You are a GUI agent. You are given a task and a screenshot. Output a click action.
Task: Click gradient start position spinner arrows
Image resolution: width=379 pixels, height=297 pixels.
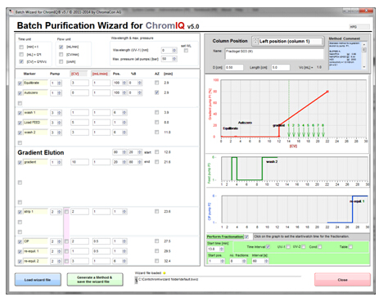124,152
